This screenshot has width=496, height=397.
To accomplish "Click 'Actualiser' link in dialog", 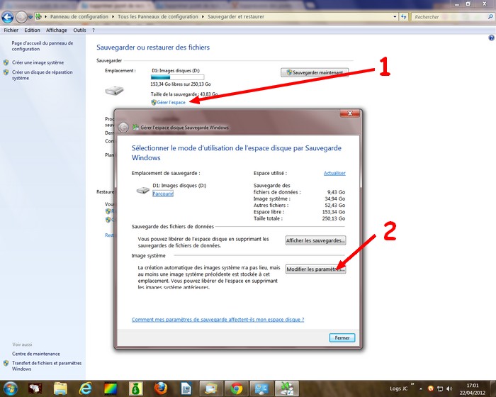I will pos(334,173).
